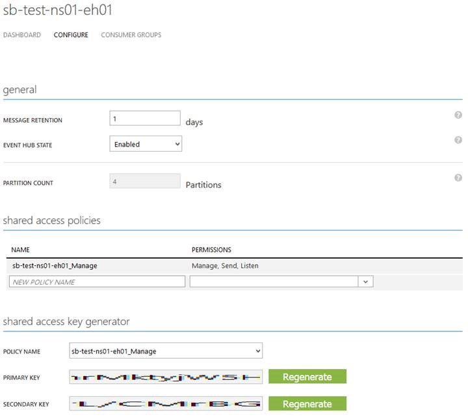Regenerate the primary key
Image resolution: width=468 pixels, height=417 pixels.
point(307,377)
